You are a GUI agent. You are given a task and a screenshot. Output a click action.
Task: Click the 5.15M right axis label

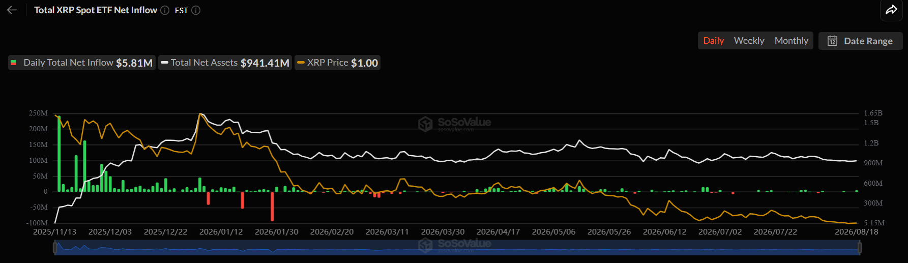pyautogui.click(x=874, y=223)
